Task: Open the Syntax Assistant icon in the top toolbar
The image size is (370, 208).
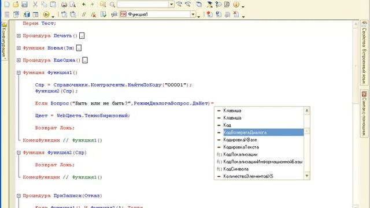Action: tap(209, 4)
